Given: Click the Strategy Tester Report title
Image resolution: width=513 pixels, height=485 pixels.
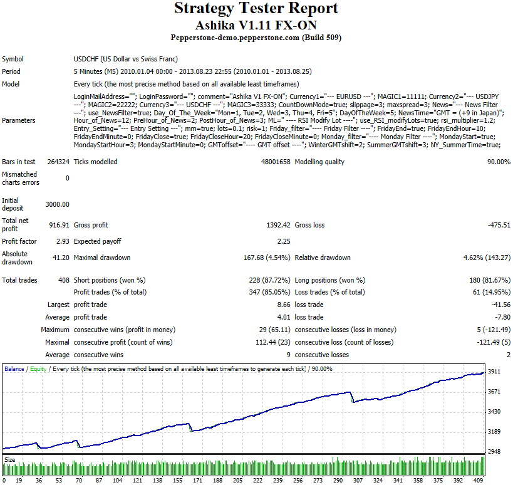Looking at the screenshot, I should click(x=256, y=9).
